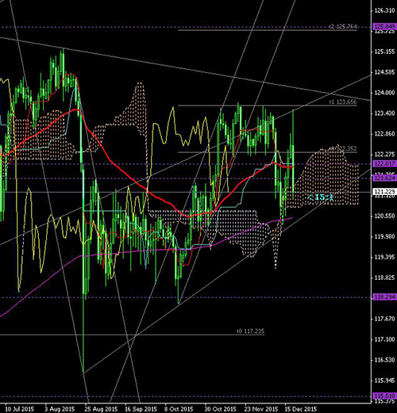397x413 pixels.
Task: Click the 121.624 purple price tag
Action: 385,178
